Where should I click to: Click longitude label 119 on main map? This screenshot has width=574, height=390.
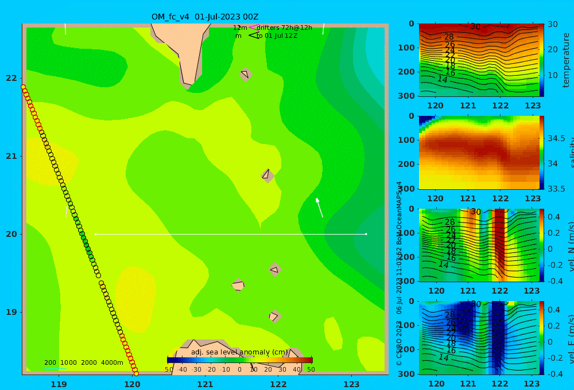click(59, 384)
